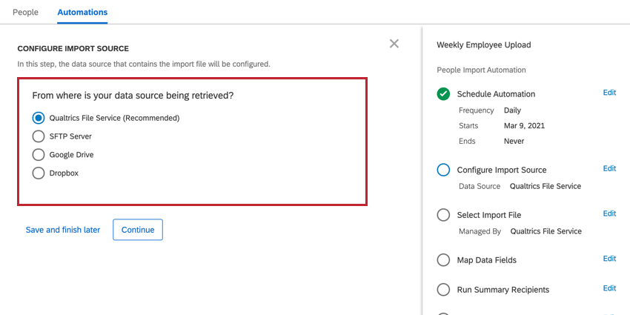Open the Automations tab

pyautogui.click(x=82, y=12)
